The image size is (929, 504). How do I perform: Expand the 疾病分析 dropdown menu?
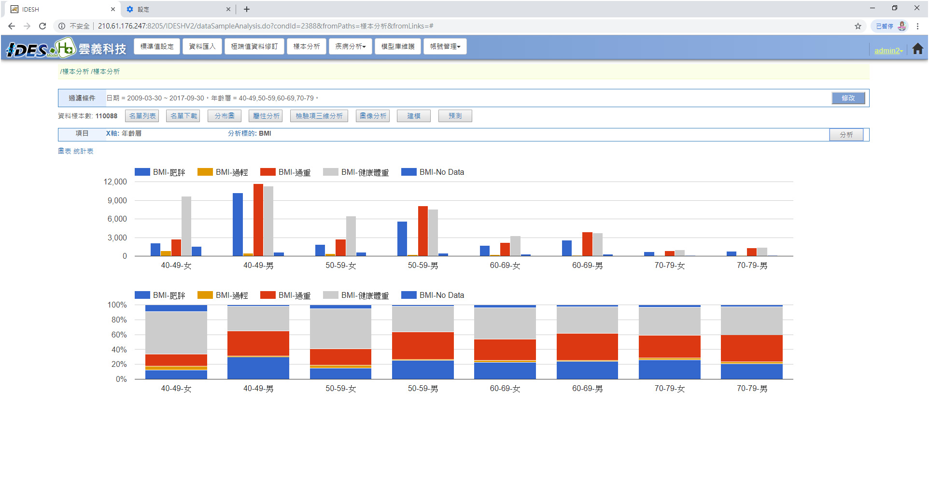pyautogui.click(x=351, y=46)
